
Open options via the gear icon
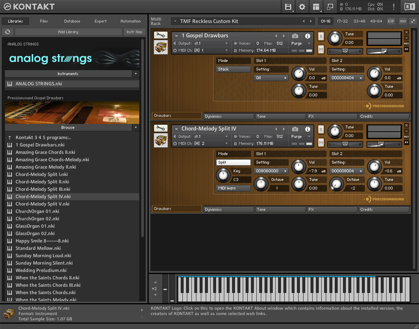[302, 7]
